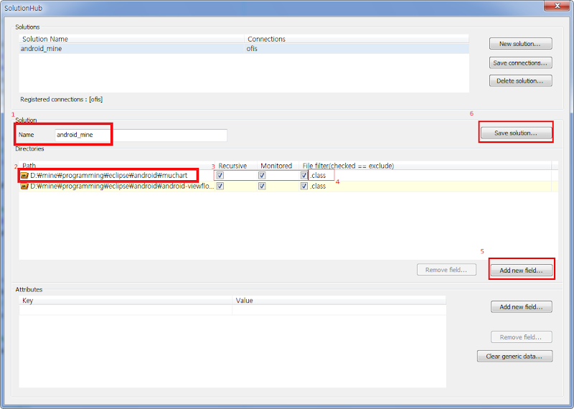
Task: Click the Value column header in Attributes
Action: click(x=339, y=300)
